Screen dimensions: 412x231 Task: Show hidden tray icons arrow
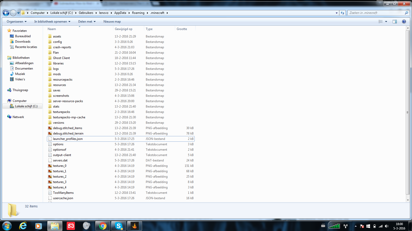pyautogui.click(x=356, y=226)
